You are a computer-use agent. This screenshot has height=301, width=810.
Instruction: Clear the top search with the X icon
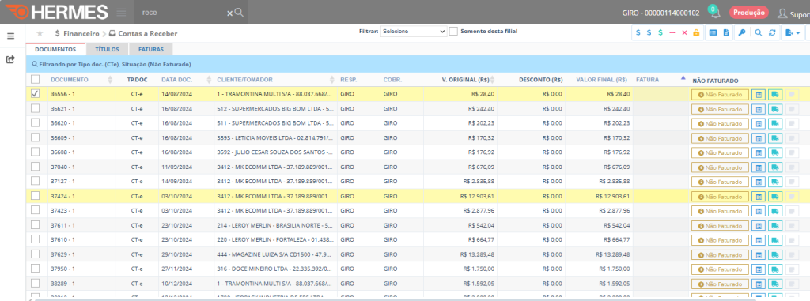point(230,13)
